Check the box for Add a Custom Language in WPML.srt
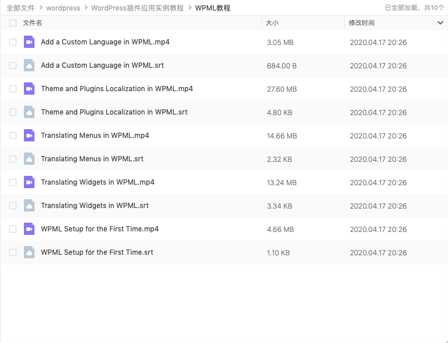The height and width of the screenshot is (343, 448). pos(13,65)
